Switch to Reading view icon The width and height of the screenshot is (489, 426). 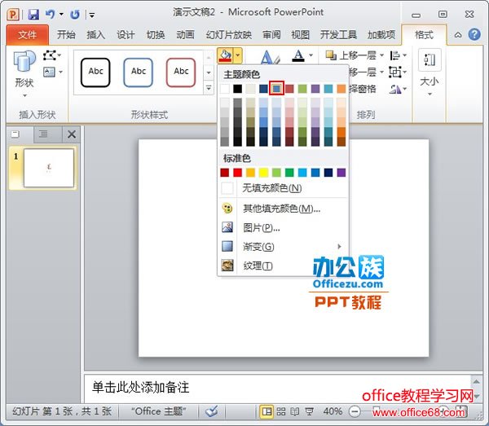(295, 411)
